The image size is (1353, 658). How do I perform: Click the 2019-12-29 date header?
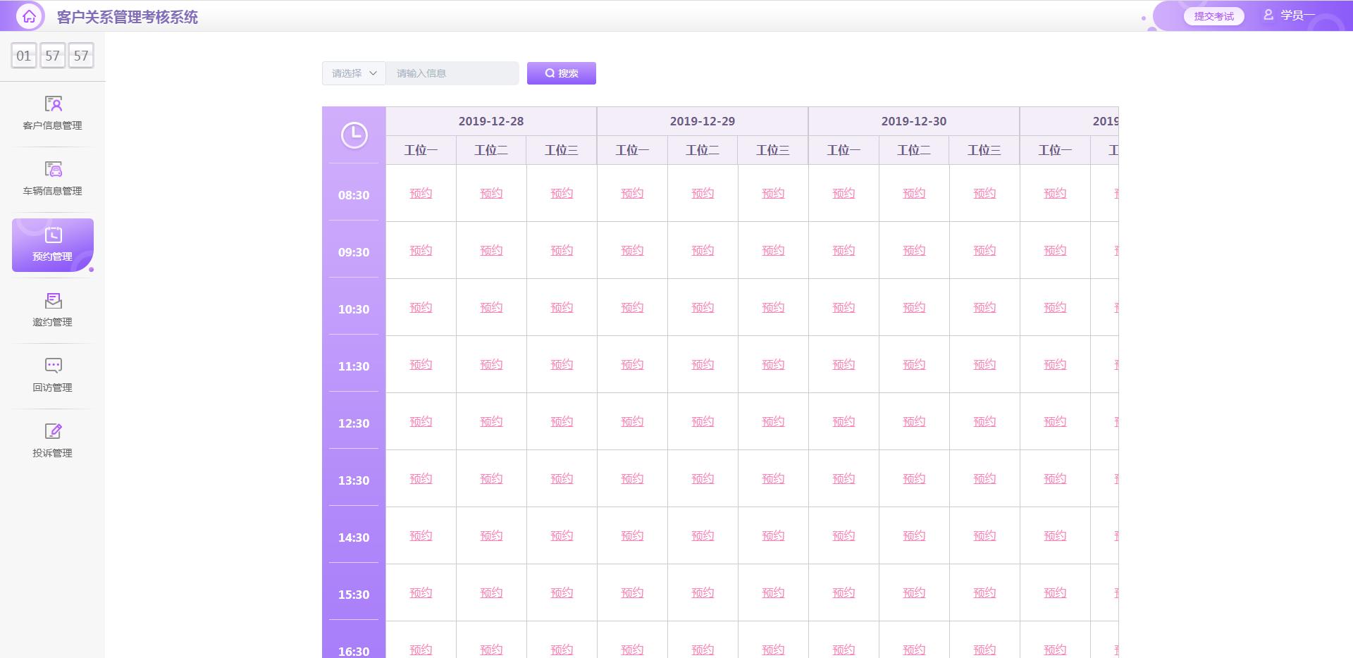point(703,121)
